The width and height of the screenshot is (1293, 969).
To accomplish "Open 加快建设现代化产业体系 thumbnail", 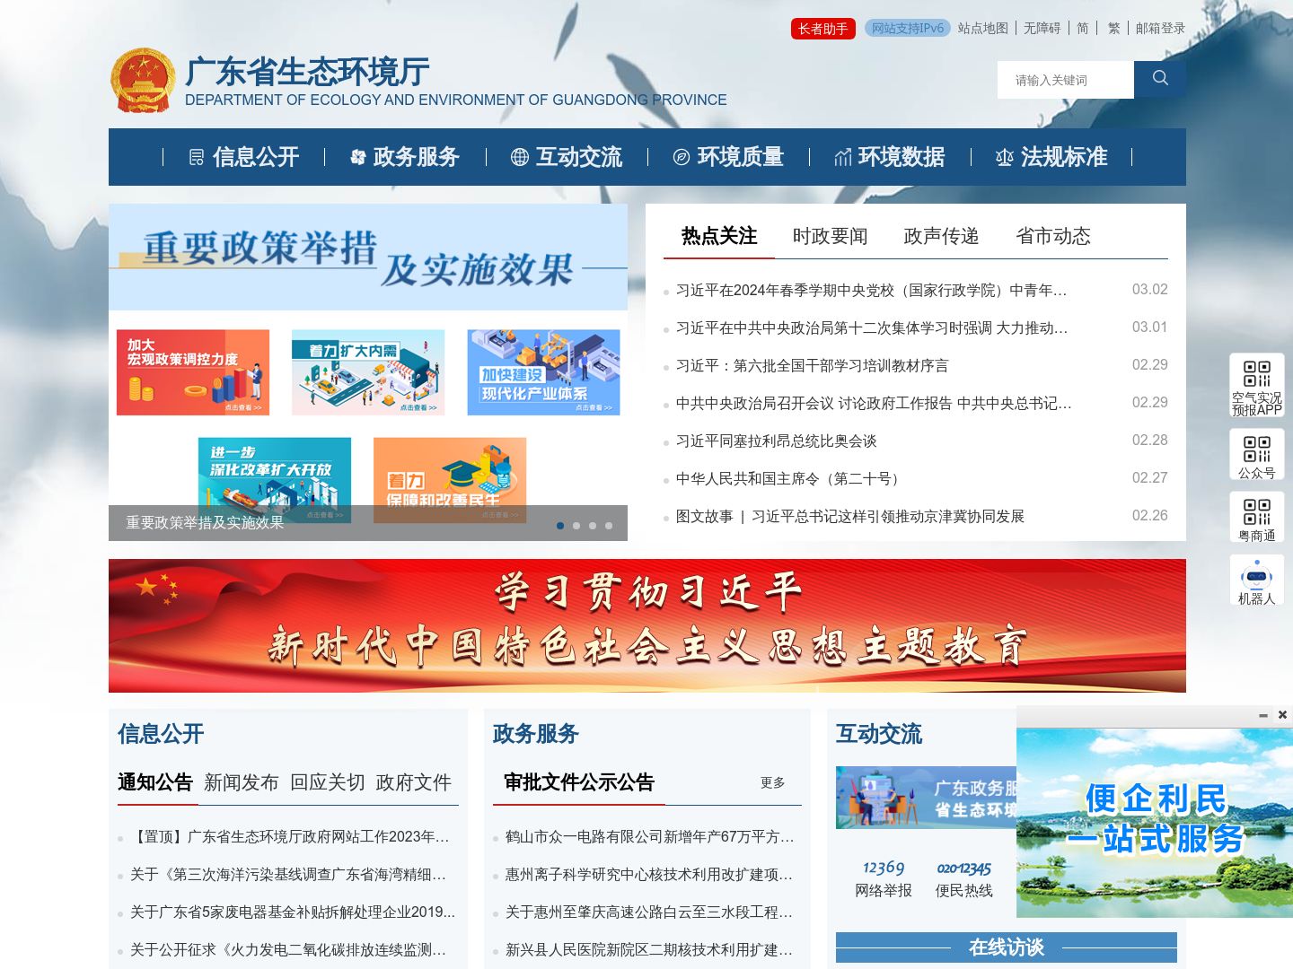I will pyautogui.click(x=543, y=372).
